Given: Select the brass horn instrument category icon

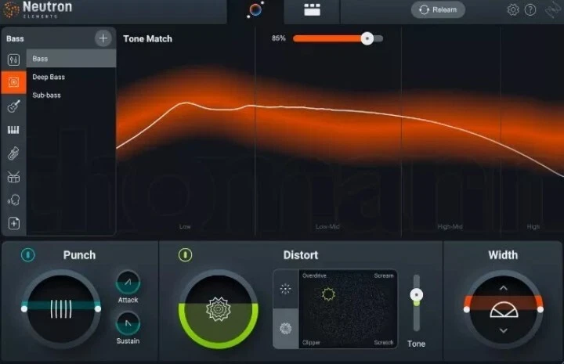Looking at the screenshot, I should 13,153.
